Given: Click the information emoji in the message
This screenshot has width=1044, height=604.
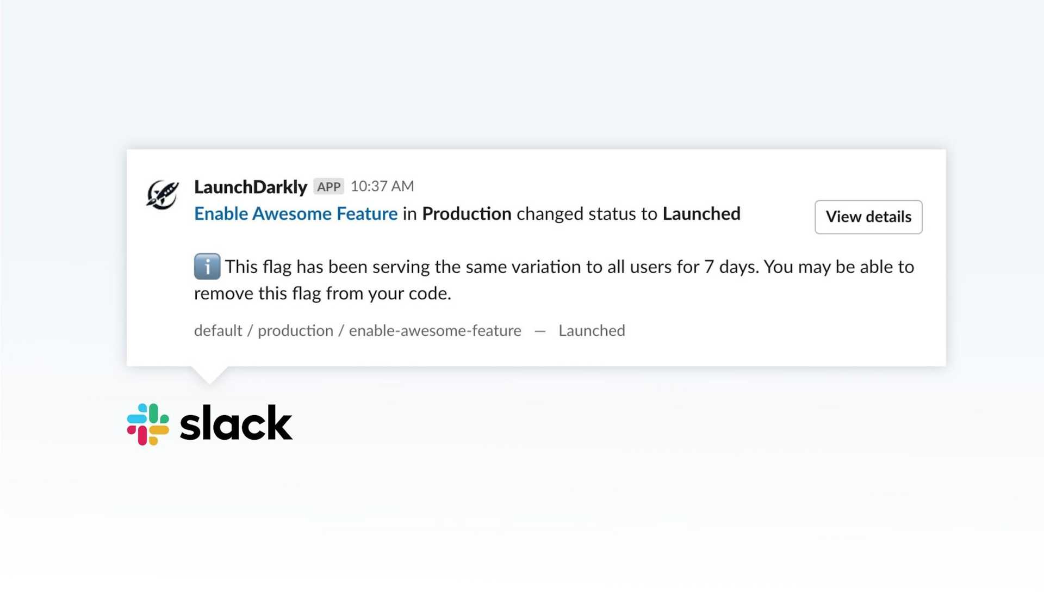Looking at the screenshot, I should (x=207, y=267).
